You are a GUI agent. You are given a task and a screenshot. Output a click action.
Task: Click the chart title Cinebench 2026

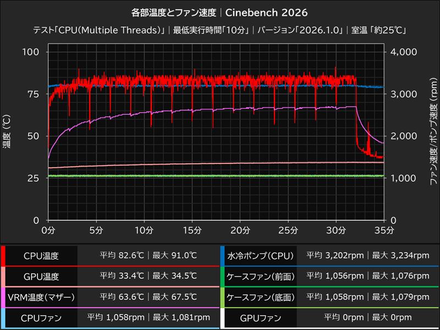tap(267, 12)
